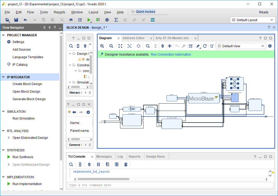The width and height of the screenshot is (278, 196).
Task: Switch to the Address Editor tab
Action: (133, 38)
